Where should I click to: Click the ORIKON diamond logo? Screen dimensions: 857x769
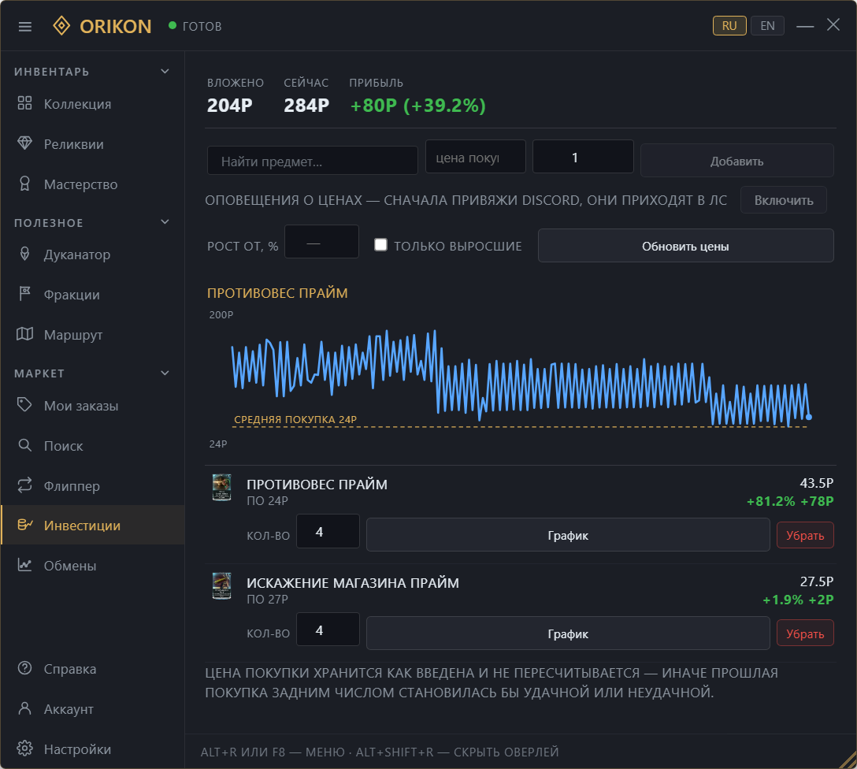61,26
